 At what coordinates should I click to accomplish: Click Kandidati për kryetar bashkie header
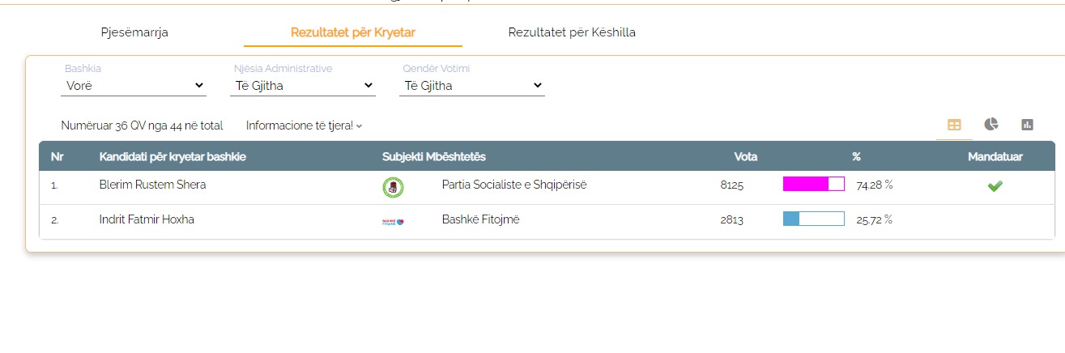[173, 156]
